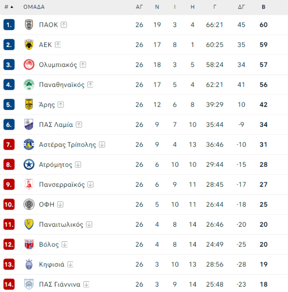Open the Παναιτωλικός team link

pos(61,224)
